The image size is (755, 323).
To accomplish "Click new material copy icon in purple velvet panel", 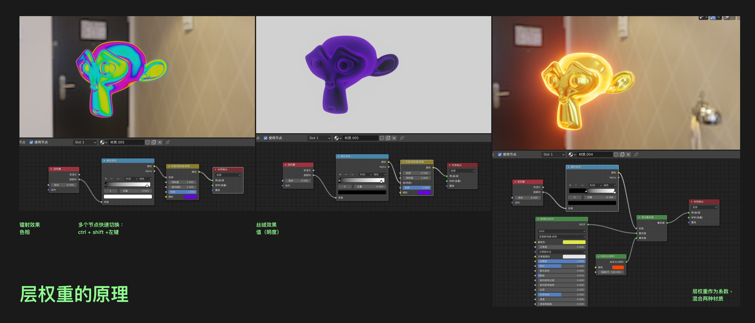I will pyautogui.click(x=388, y=138).
